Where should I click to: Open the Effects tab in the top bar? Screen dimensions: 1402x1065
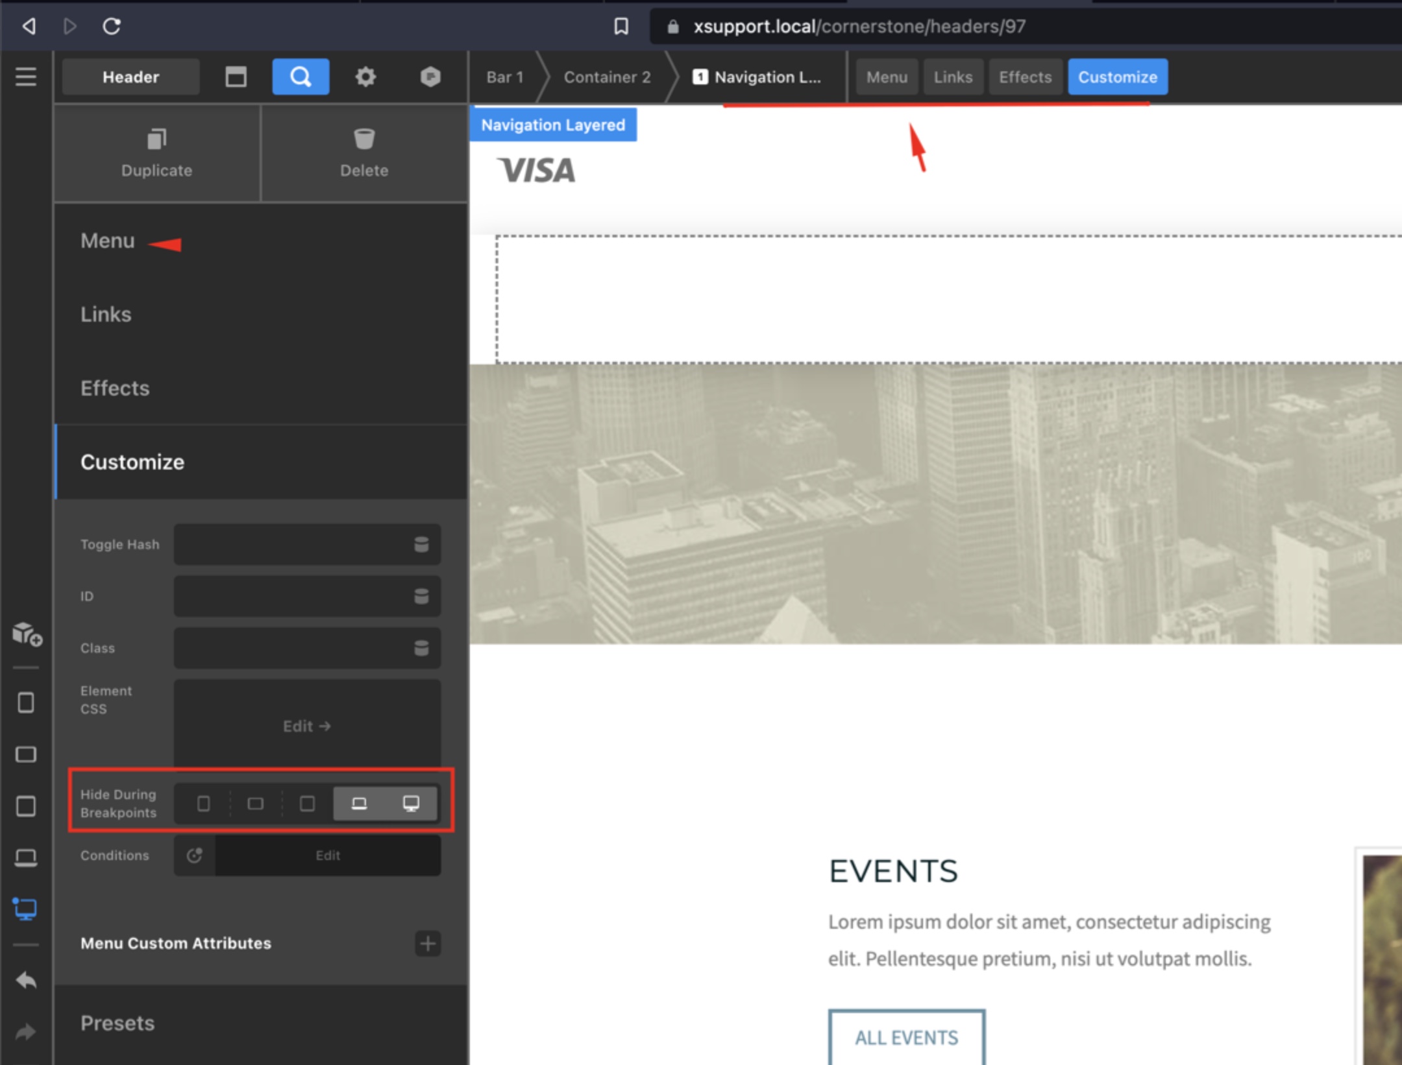click(x=1025, y=77)
